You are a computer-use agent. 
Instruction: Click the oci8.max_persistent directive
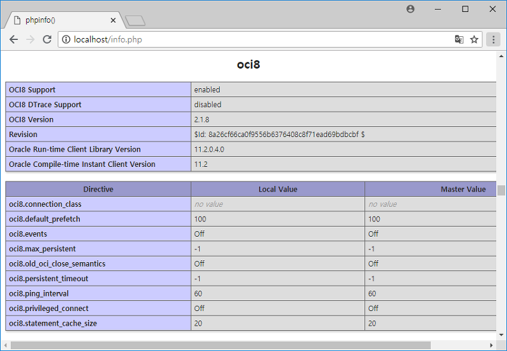(42, 249)
